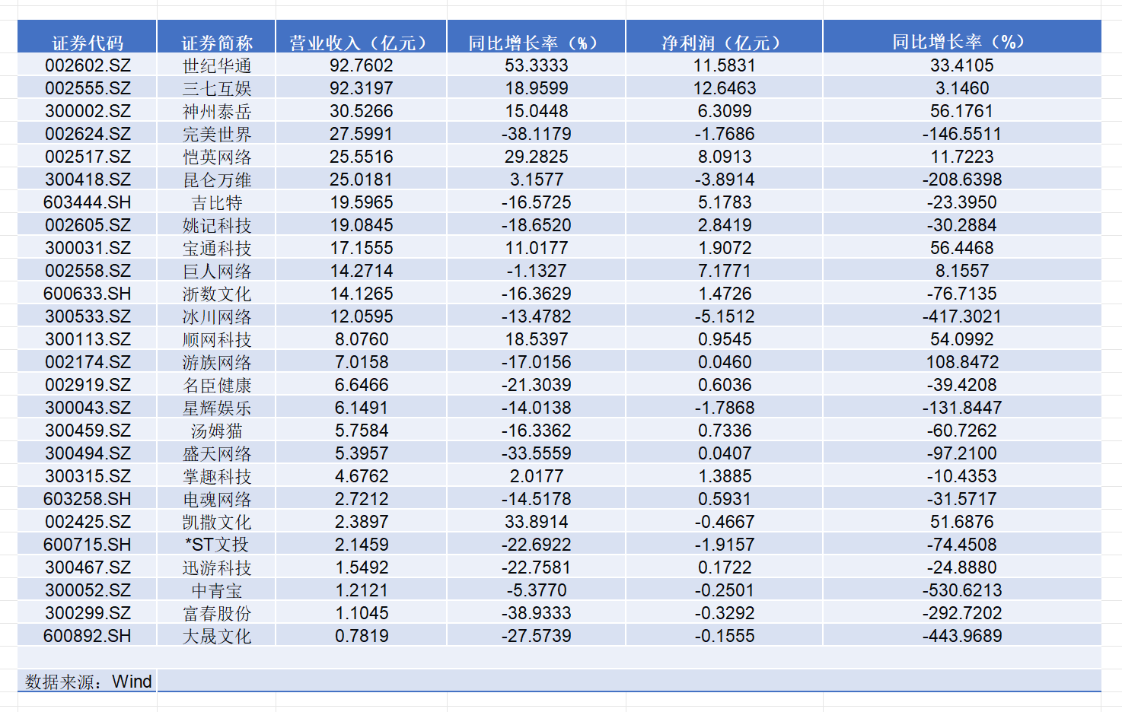Select revenue value 5.7584
Screen dimensions: 1122x712
coord(362,431)
